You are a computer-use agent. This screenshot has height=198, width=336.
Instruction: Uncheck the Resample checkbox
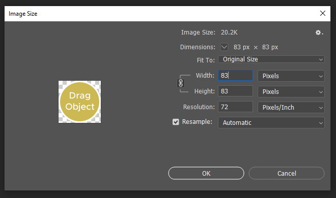pyautogui.click(x=176, y=122)
